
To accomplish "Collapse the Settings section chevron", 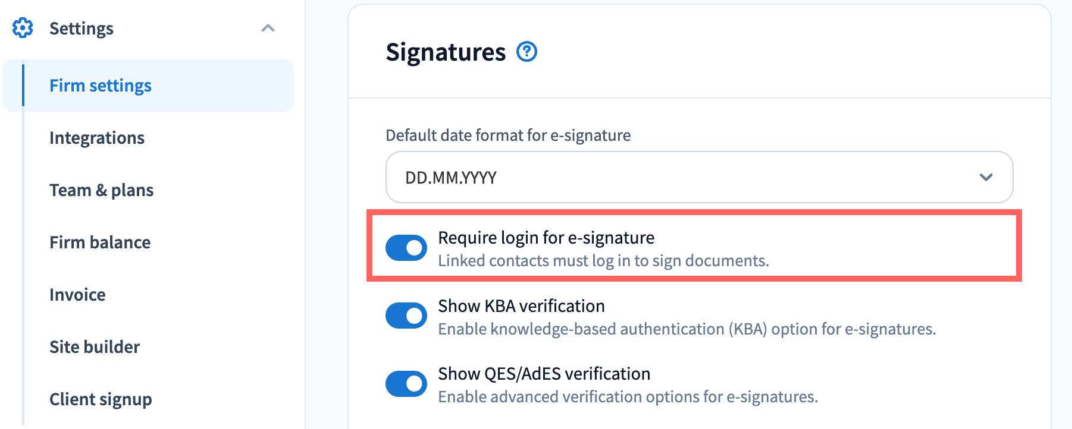I will coord(268,28).
